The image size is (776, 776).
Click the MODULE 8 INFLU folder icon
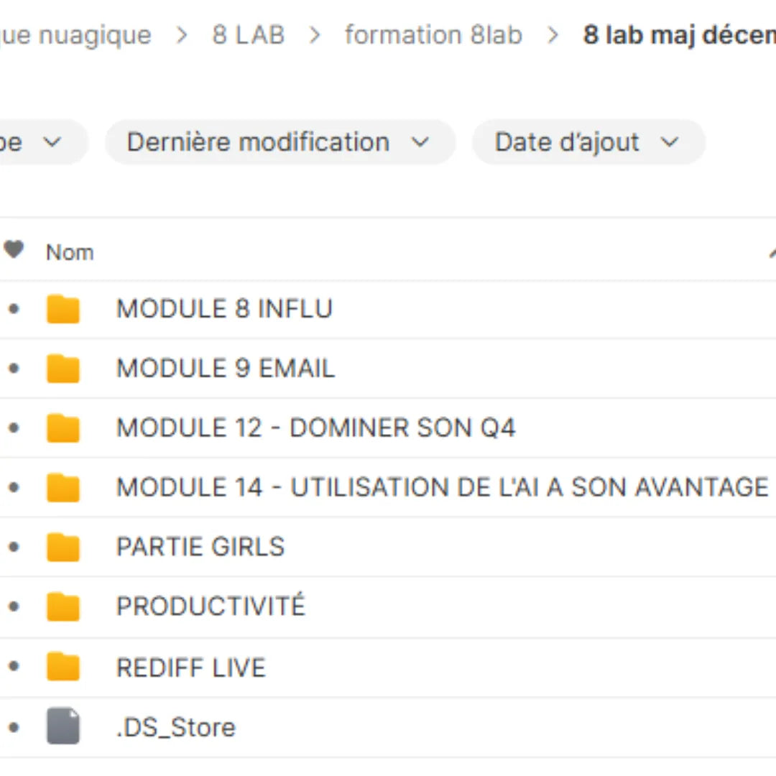point(63,310)
